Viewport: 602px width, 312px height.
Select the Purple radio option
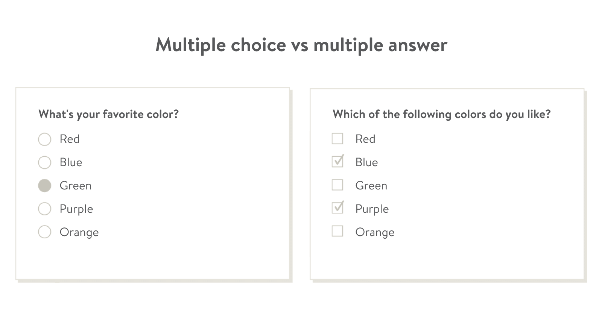(x=44, y=209)
